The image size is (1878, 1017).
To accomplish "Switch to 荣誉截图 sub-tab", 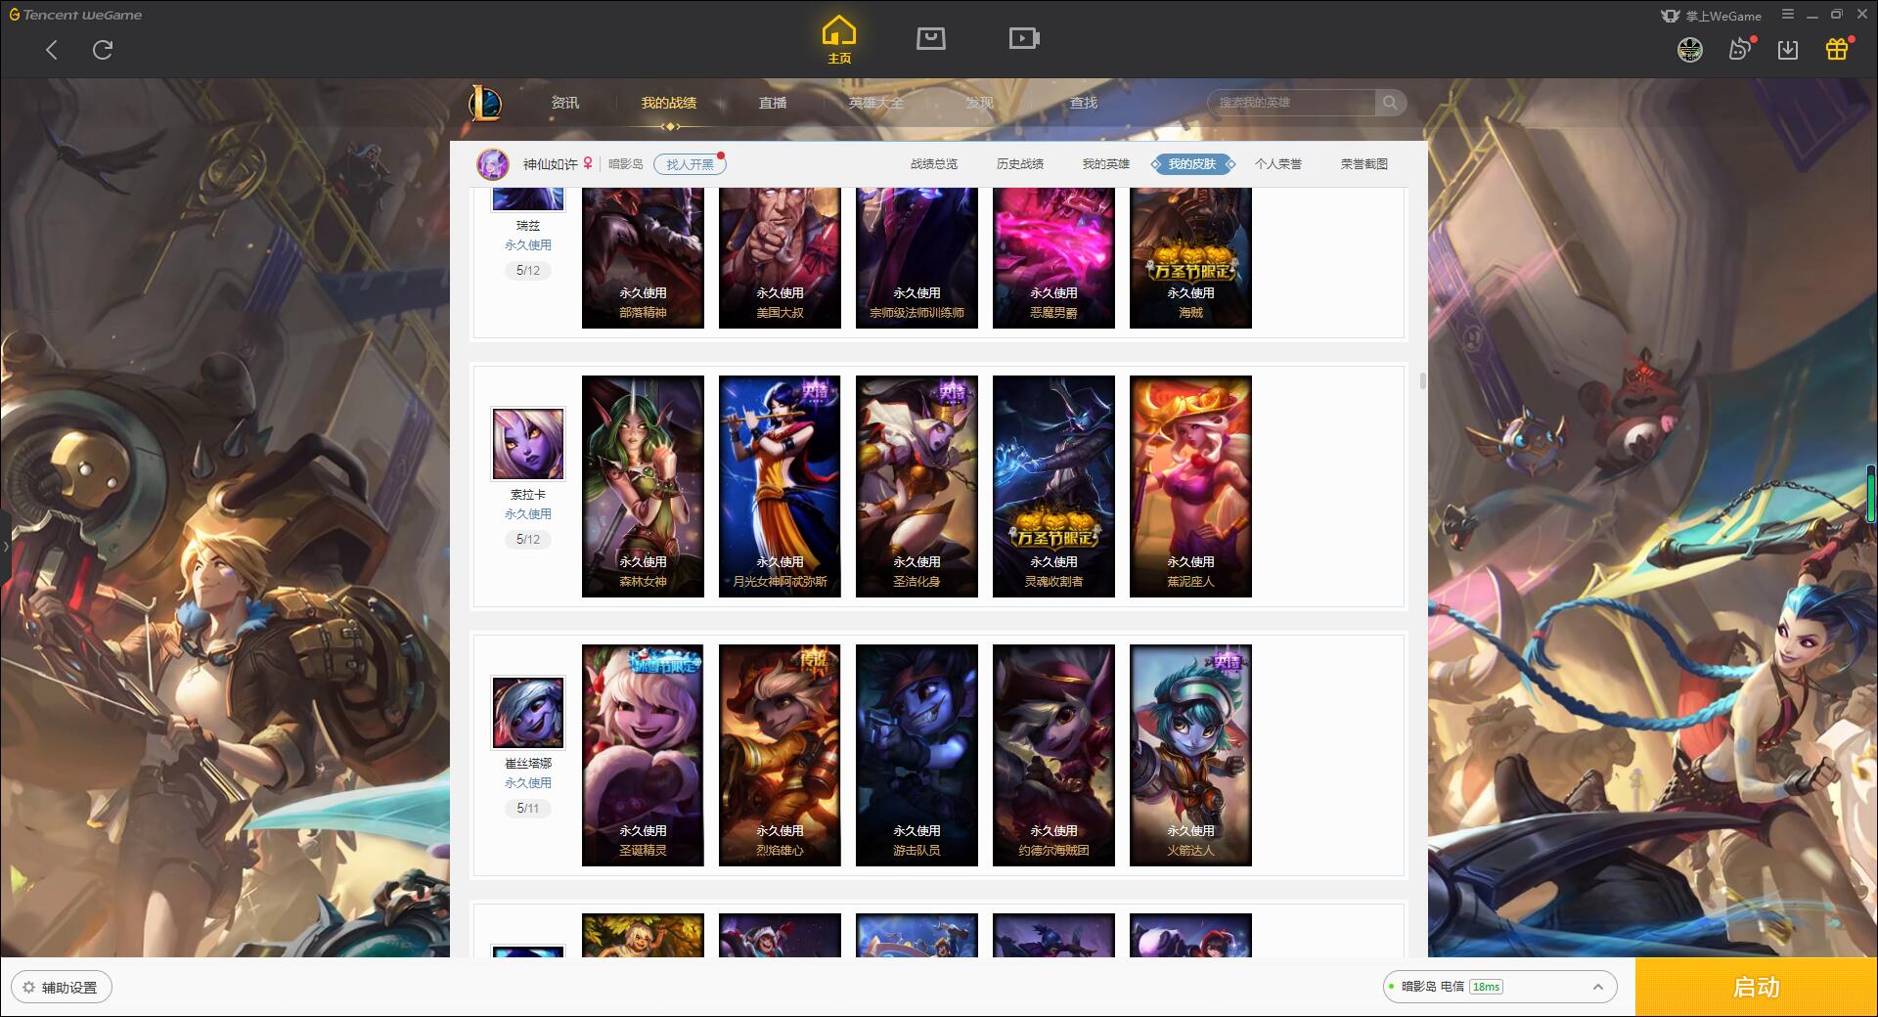I will point(1364,164).
